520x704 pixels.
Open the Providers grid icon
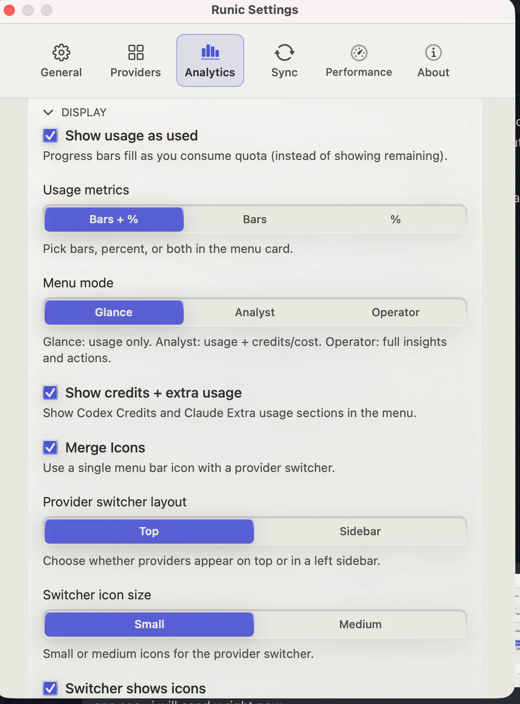tap(136, 53)
